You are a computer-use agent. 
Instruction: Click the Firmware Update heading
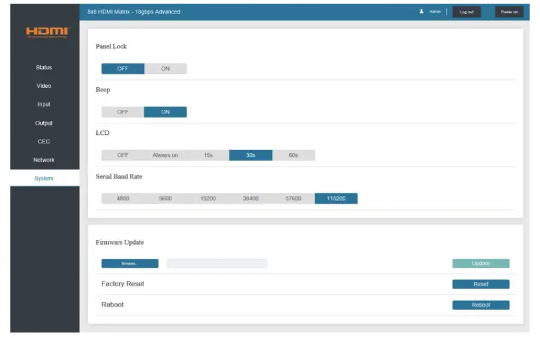120,242
